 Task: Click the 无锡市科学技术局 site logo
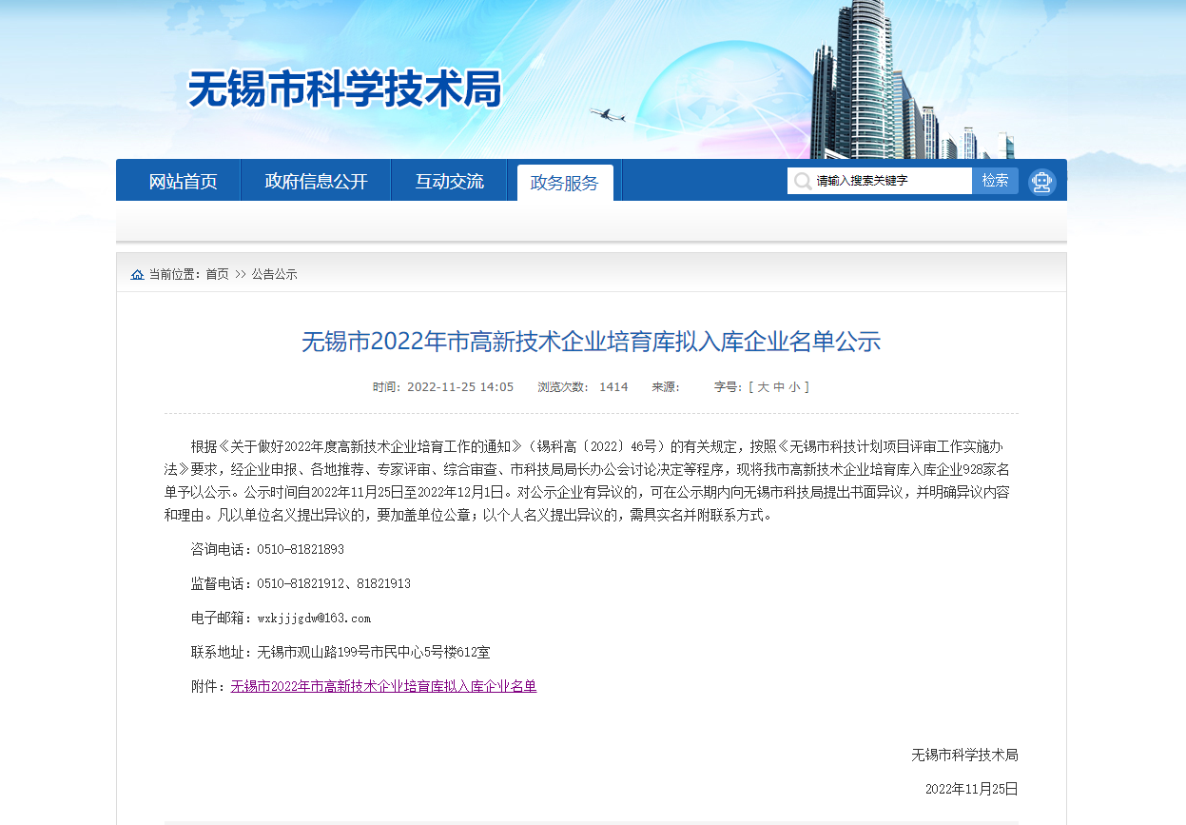tap(344, 89)
